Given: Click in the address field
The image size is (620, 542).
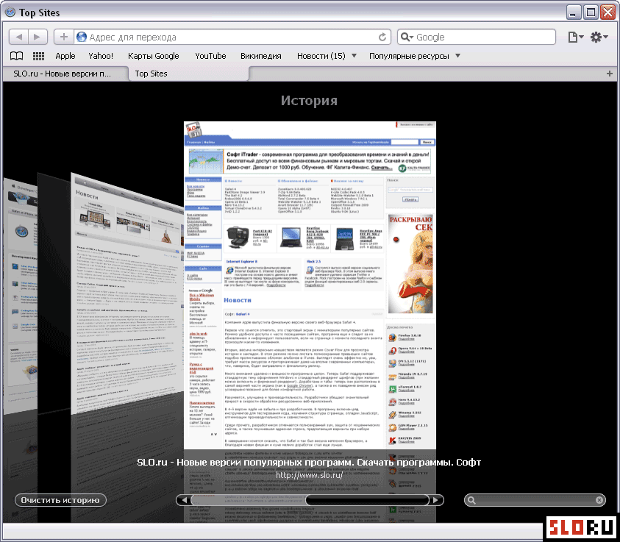Looking at the screenshot, I should (x=232, y=38).
